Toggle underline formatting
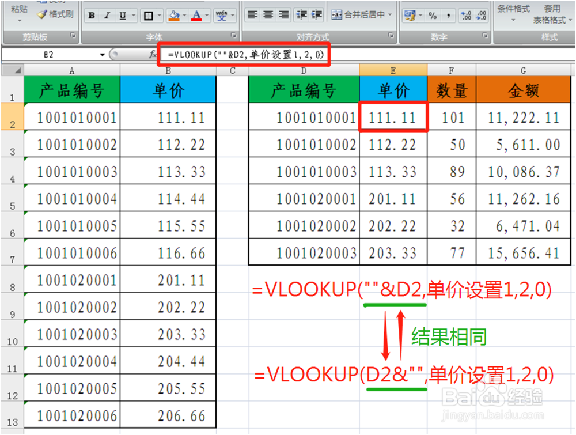 click(122, 15)
